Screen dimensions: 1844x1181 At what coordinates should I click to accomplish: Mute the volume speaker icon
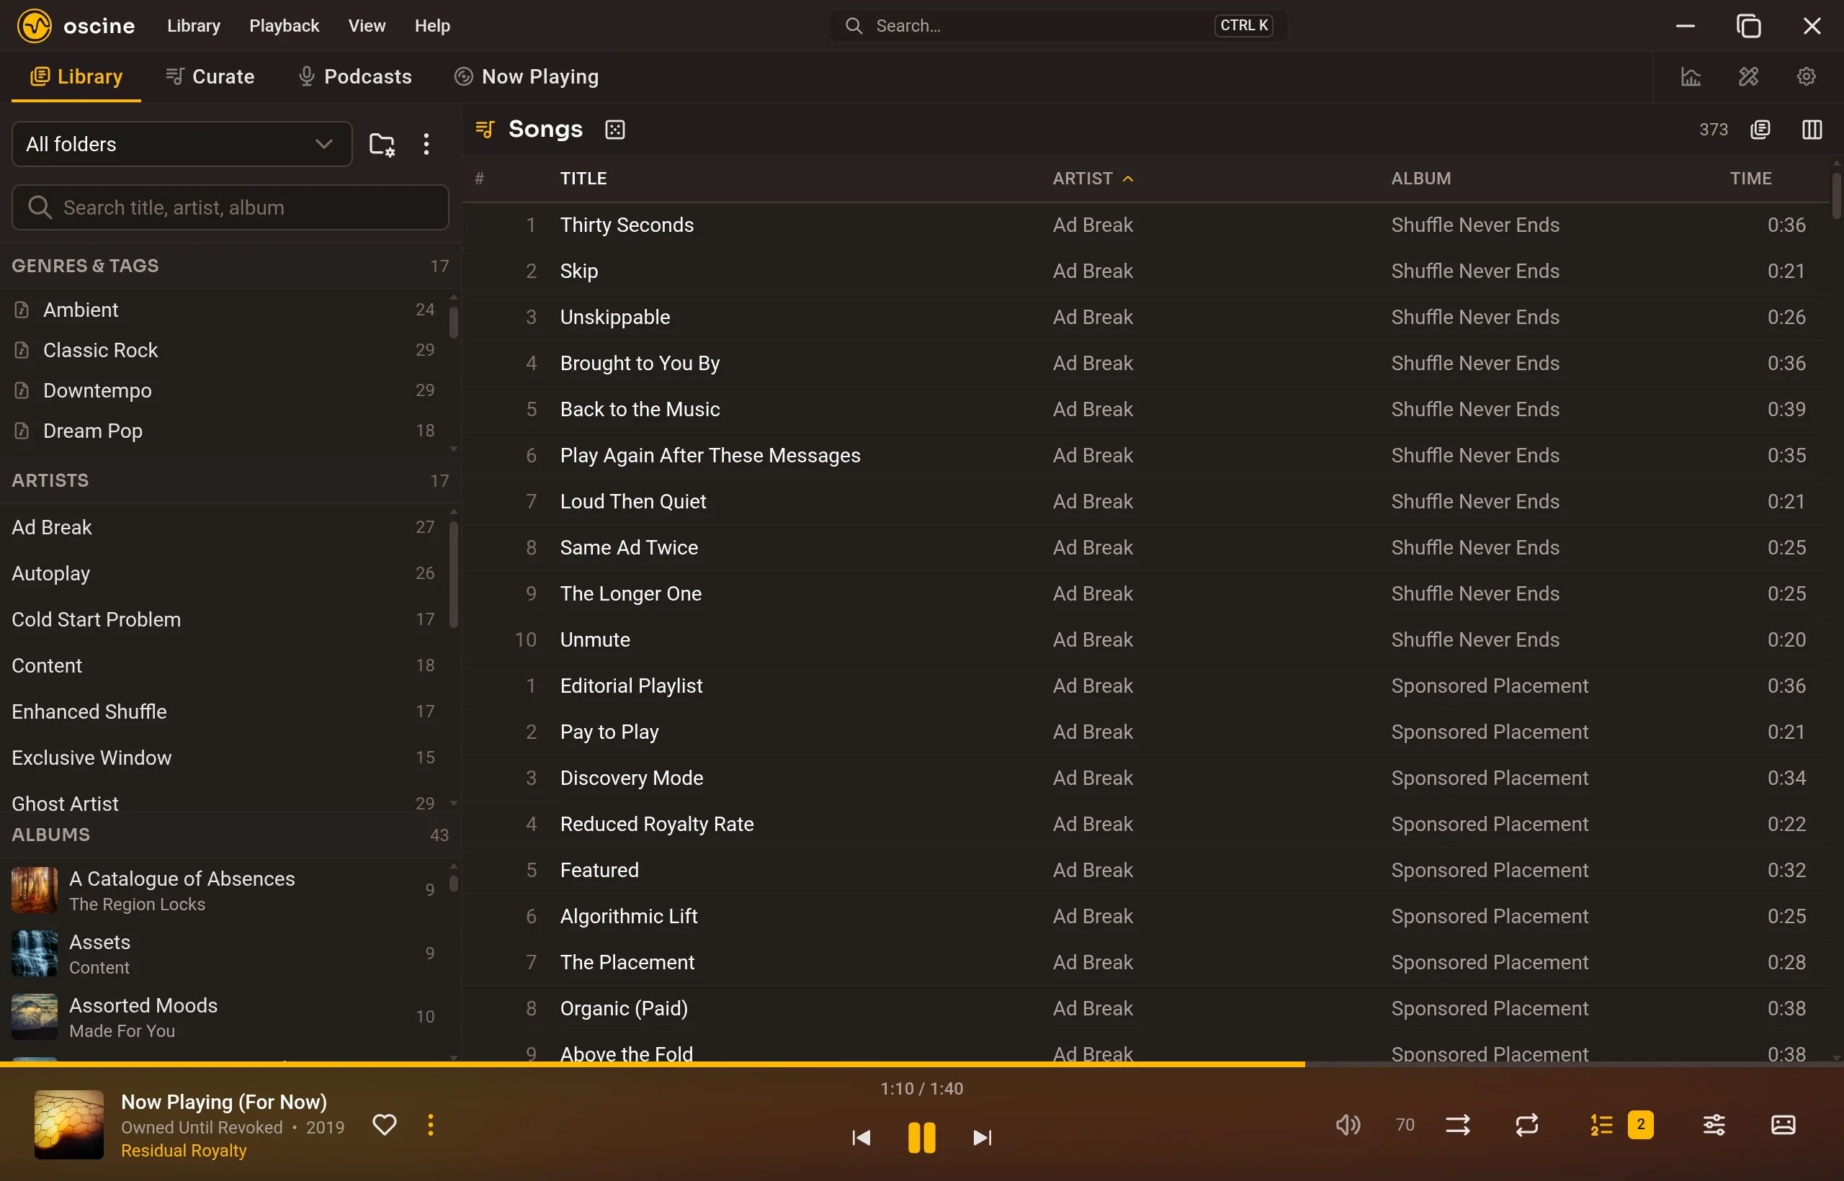[1348, 1124]
